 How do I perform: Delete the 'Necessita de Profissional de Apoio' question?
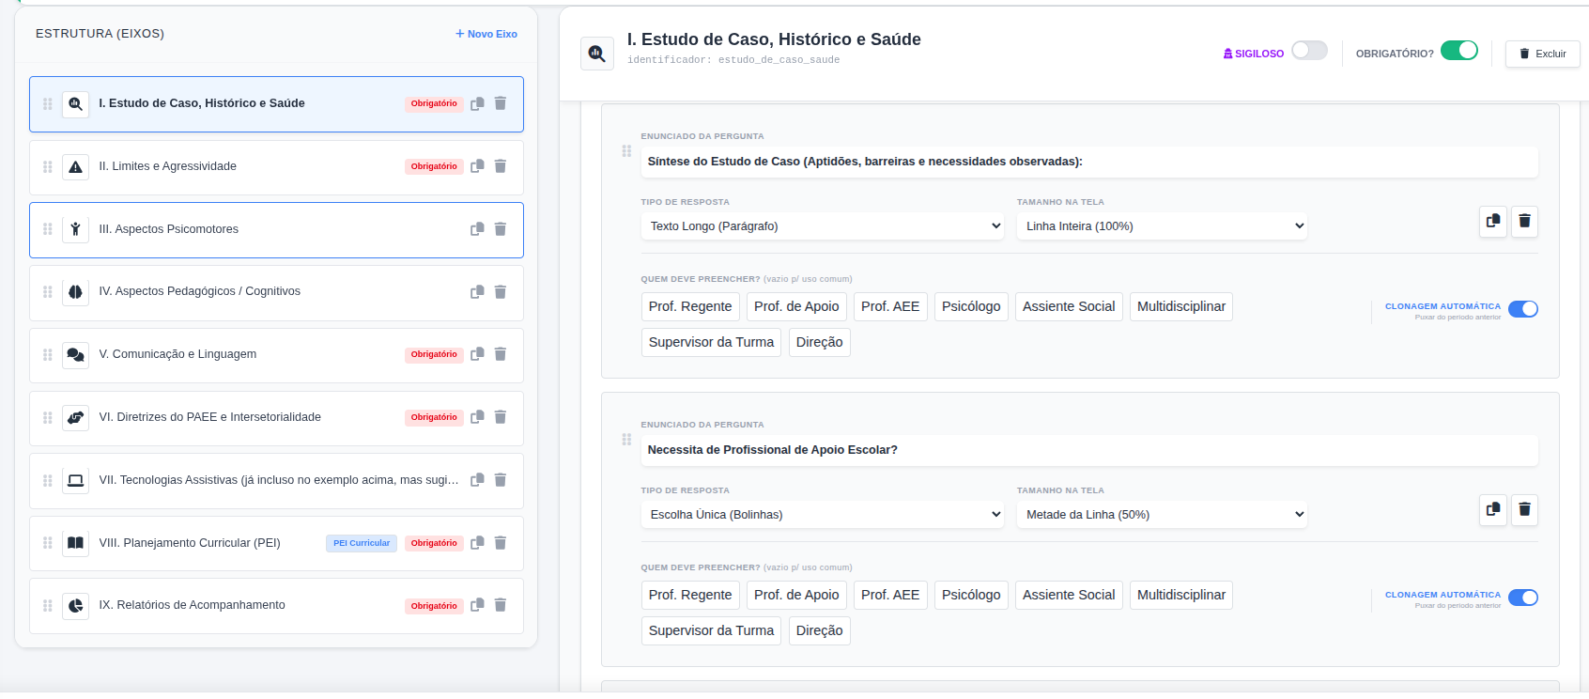[x=1524, y=510]
